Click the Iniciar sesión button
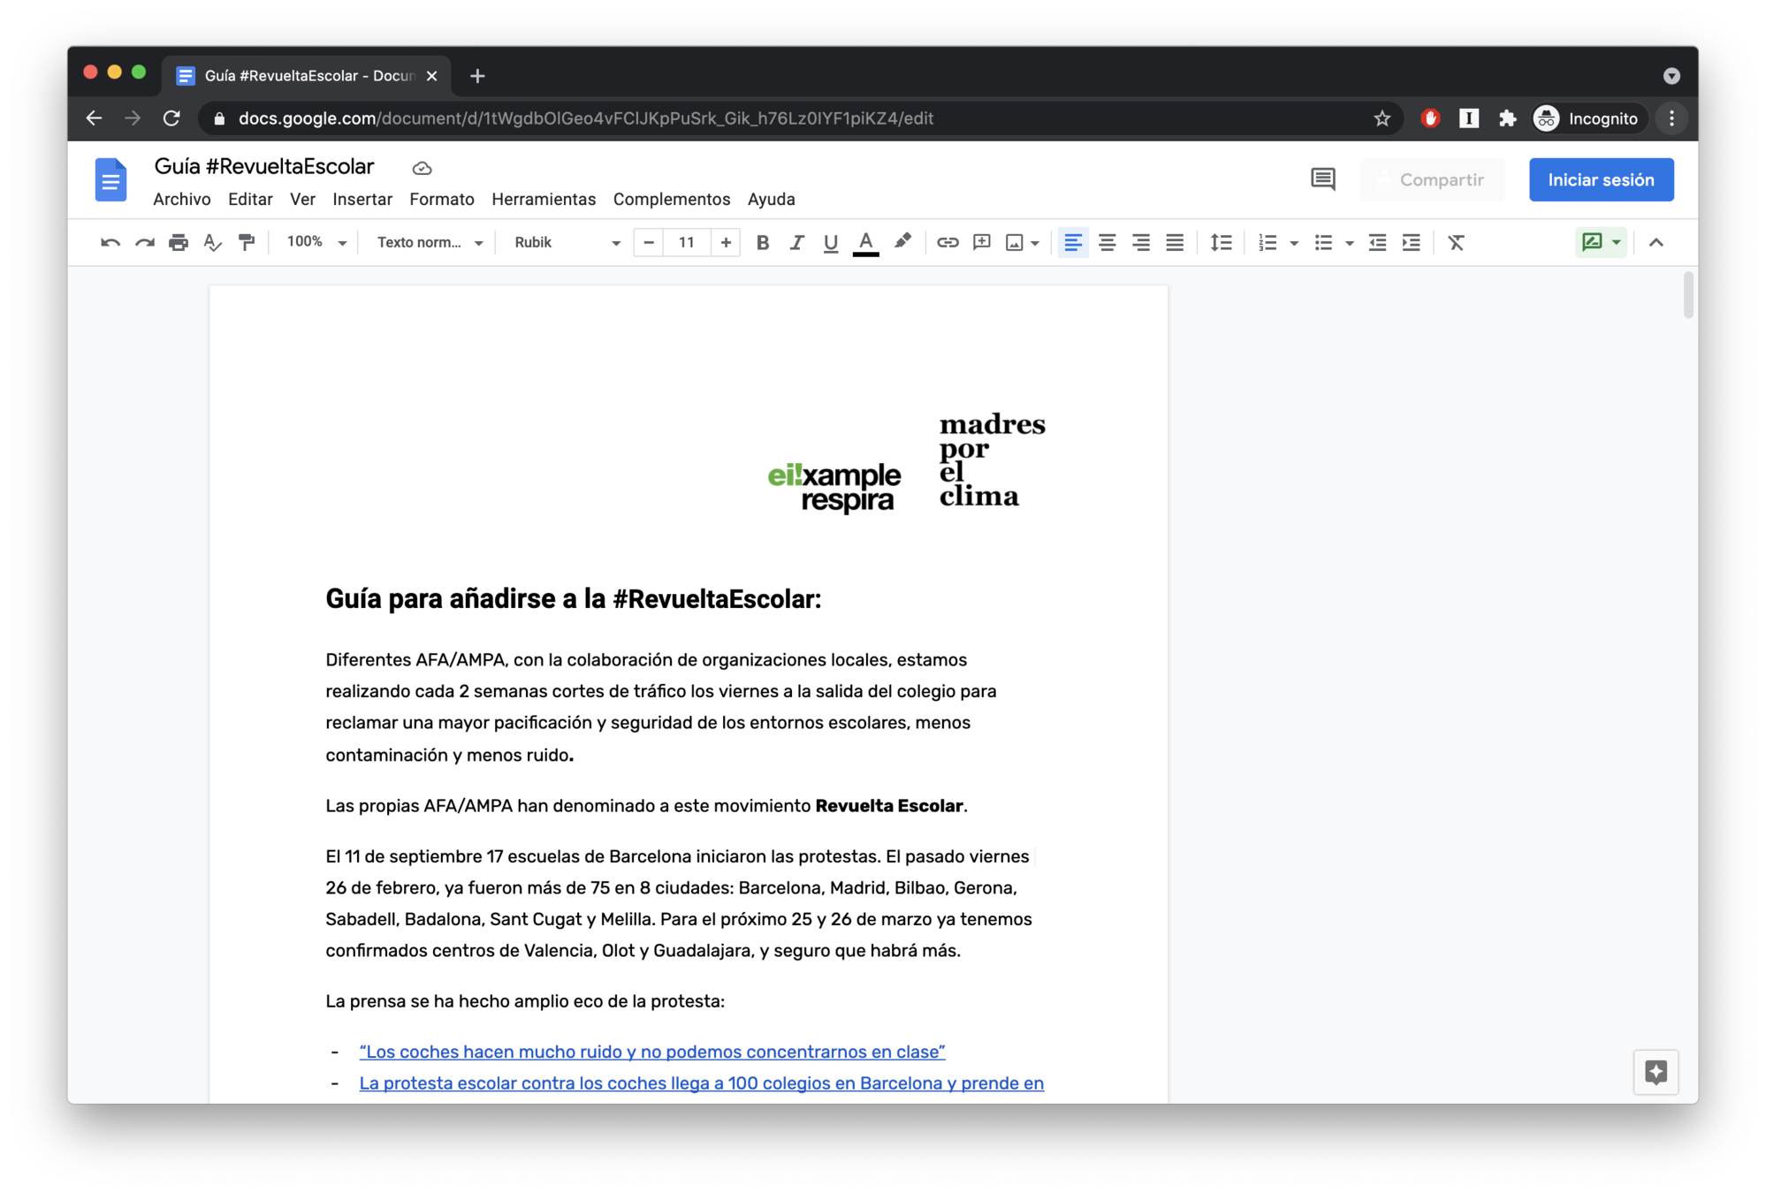This screenshot has width=1766, height=1193. (1600, 179)
